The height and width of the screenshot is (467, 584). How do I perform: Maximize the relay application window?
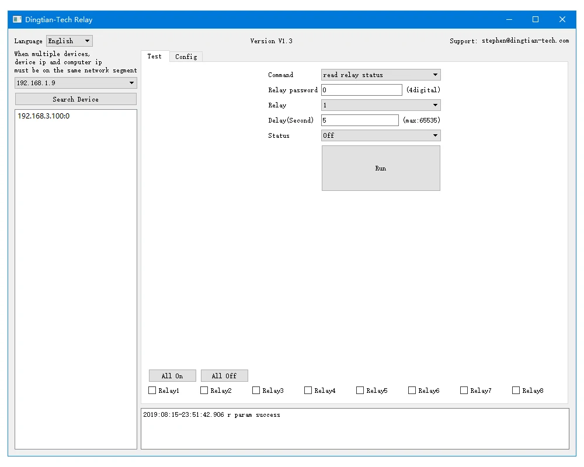pos(535,19)
